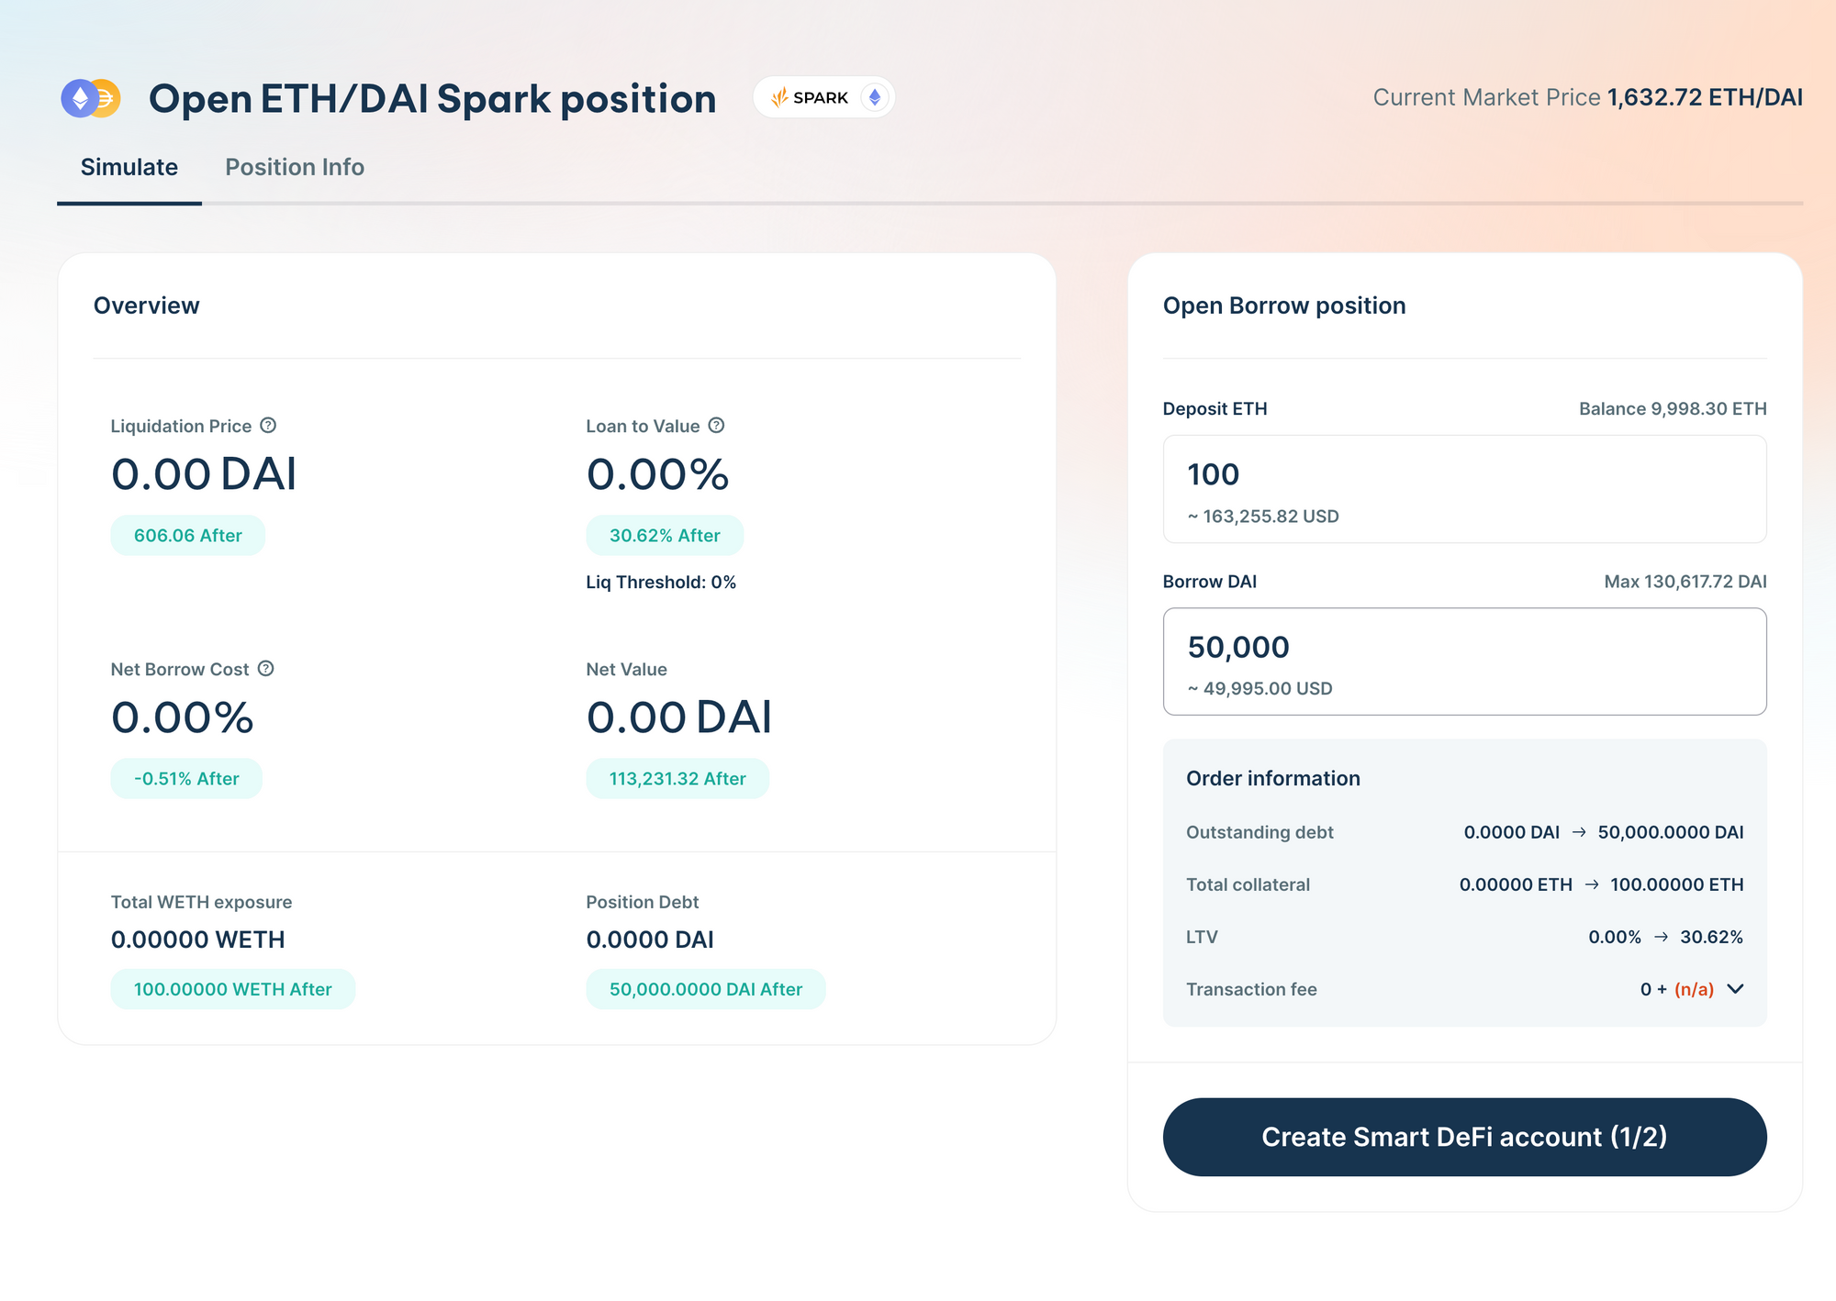Click the -0.51% After borrow cost pill
Image resolution: width=1836 pixels, height=1301 pixels.
pyautogui.click(x=186, y=779)
